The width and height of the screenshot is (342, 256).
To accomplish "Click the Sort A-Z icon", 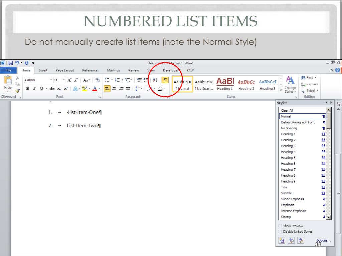I will point(155,80).
